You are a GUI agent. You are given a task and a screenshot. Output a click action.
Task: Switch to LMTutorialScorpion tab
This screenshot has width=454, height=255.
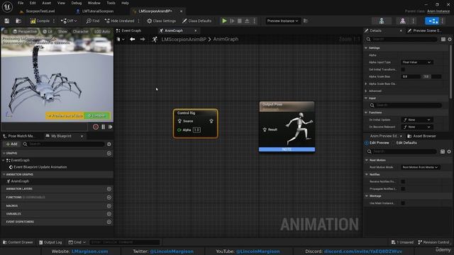click(98, 11)
